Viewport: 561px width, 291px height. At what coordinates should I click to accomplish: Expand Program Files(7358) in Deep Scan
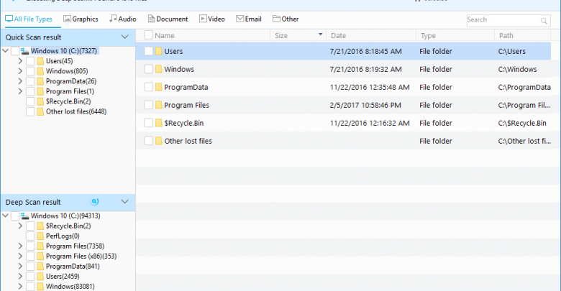tap(20, 246)
